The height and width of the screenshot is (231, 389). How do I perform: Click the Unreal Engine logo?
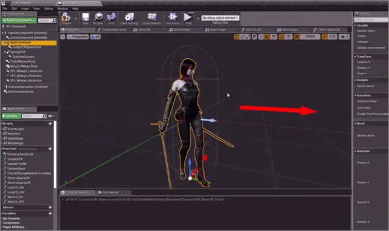pyautogui.click(x=3, y=3)
